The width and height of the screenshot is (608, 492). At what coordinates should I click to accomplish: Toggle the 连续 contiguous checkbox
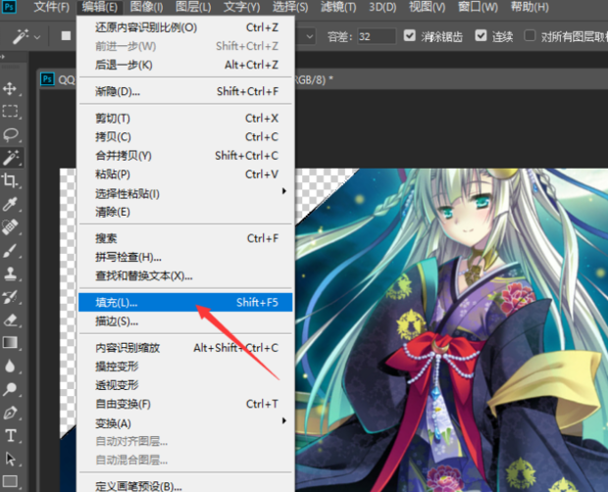pos(481,35)
